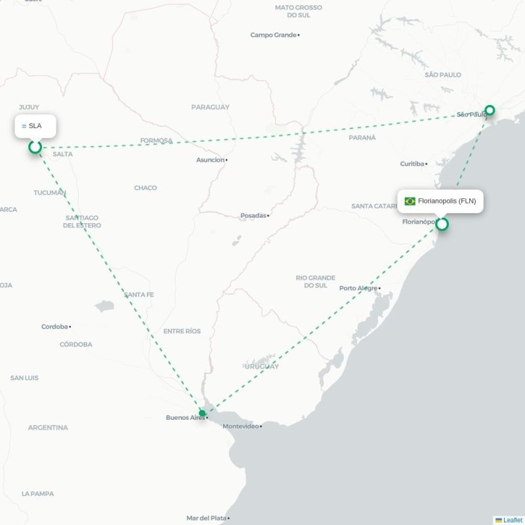Click the PARAGUAY country label
Image resolution: width=525 pixels, height=525 pixels.
pyautogui.click(x=210, y=107)
